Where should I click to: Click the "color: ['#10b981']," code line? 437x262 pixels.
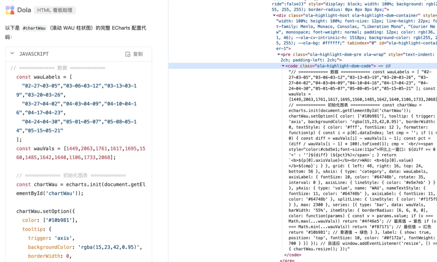[x=50, y=220]
